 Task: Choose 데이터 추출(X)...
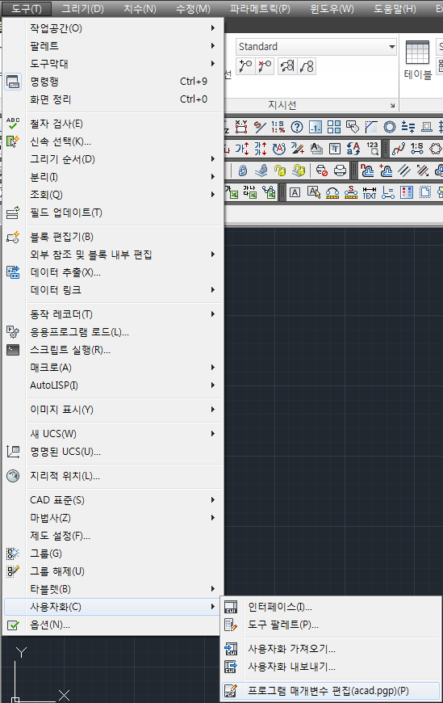pos(113,272)
